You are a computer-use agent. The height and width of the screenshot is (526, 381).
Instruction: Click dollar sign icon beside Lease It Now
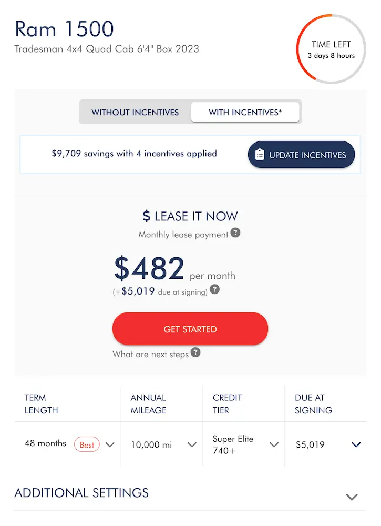click(x=147, y=216)
